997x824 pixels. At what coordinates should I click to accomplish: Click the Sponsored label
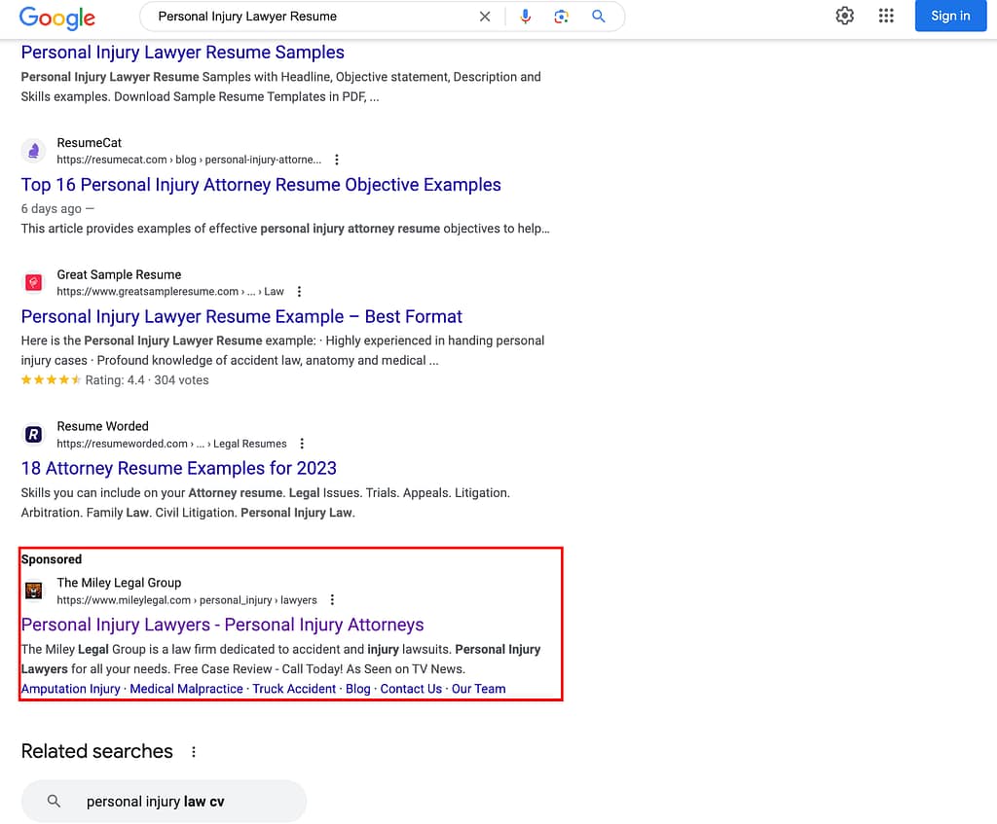tap(52, 559)
